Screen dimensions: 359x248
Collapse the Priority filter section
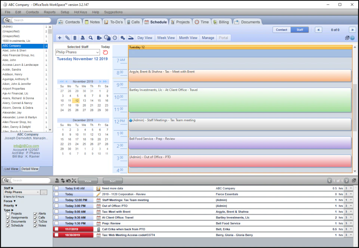coord(11,205)
